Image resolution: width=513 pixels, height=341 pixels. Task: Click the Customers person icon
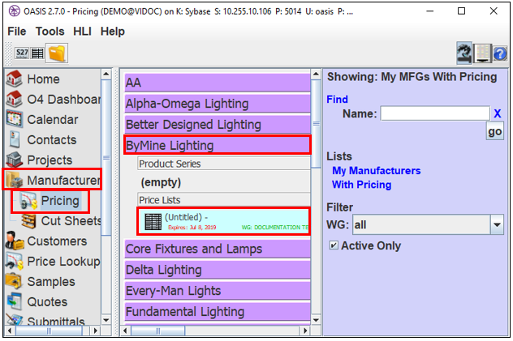point(15,241)
